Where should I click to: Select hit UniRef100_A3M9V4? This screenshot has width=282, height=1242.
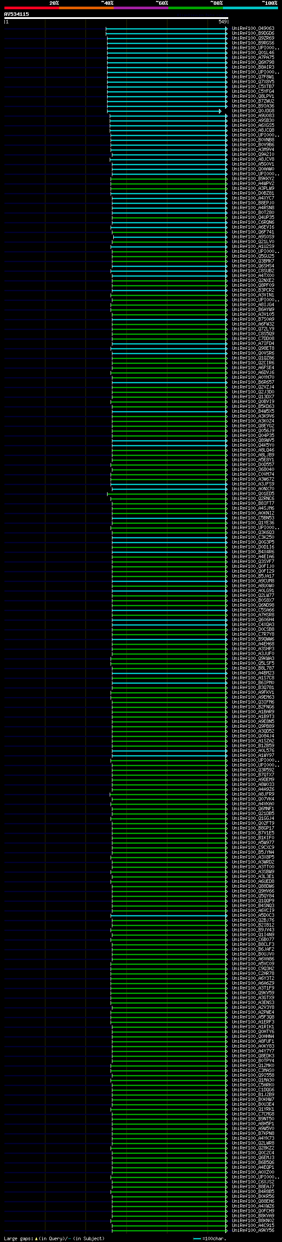tap(252, 149)
